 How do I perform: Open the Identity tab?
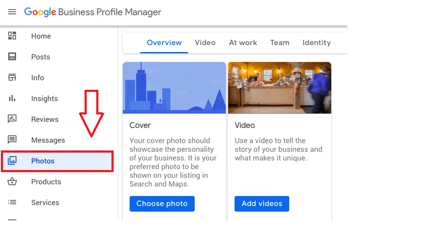317,42
